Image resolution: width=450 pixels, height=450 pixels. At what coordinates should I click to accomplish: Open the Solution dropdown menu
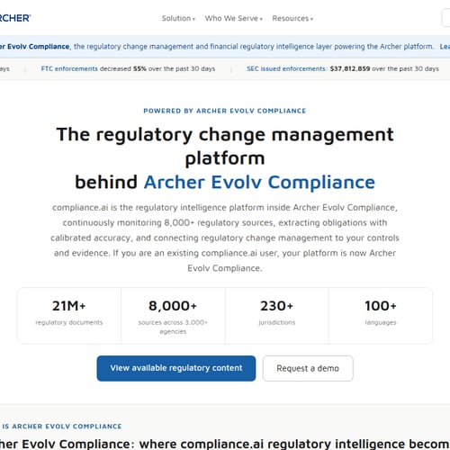pyautogui.click(x=178, y=19)
